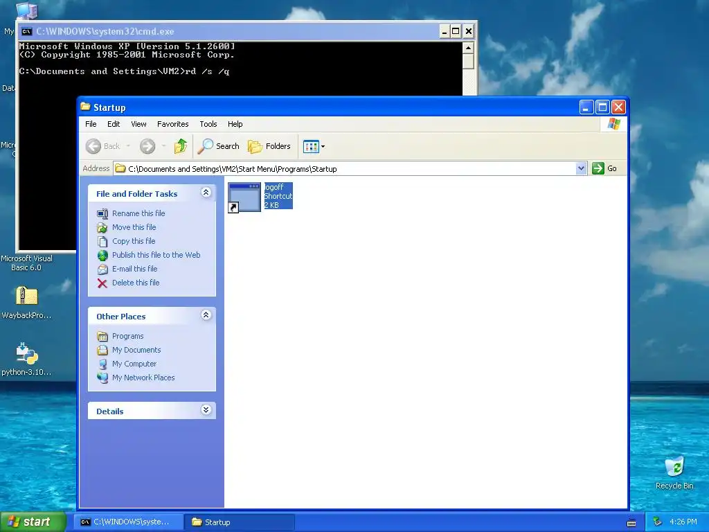The height and width of the screenshot is (532, 709).
Task: Open the Favorites menu
Action: point(172,124)
